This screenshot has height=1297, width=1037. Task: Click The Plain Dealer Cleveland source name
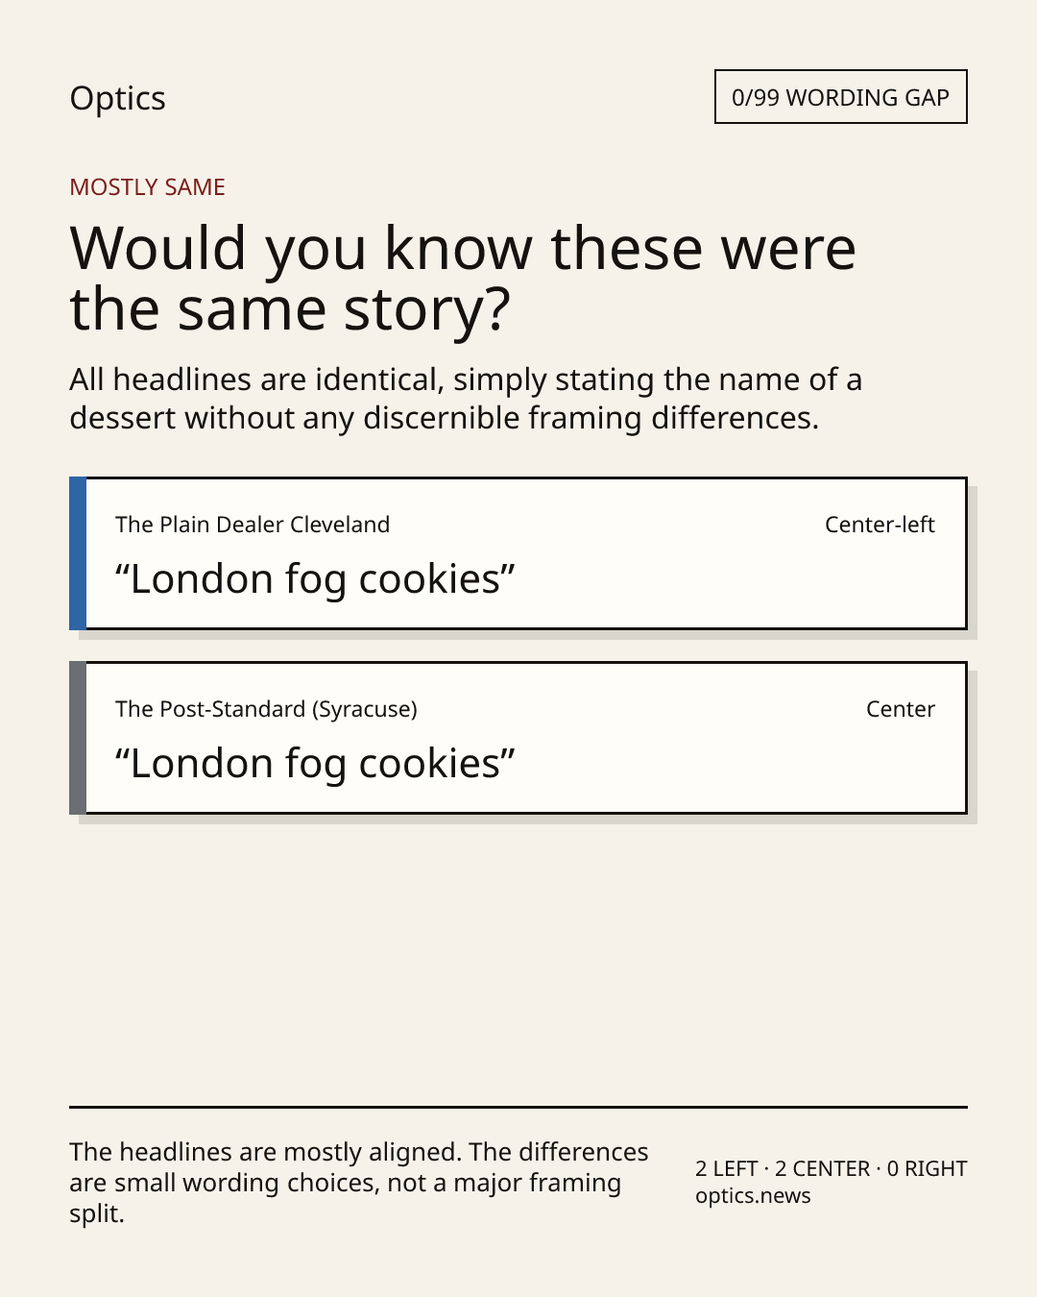pyautogui.click(x=253, y=525)
